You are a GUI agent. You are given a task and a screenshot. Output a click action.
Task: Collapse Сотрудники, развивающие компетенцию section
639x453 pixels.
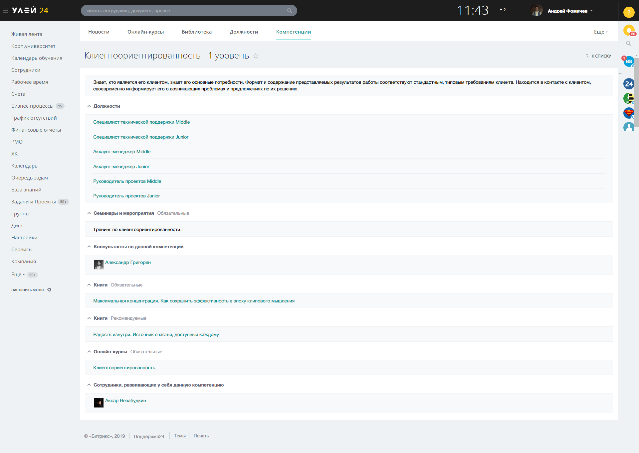point(89,385)
